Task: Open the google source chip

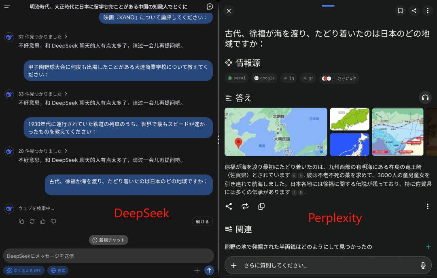Action: point(265,79)
